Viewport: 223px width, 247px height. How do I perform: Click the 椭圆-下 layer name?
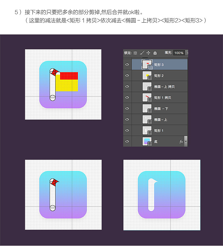(161, 109)
